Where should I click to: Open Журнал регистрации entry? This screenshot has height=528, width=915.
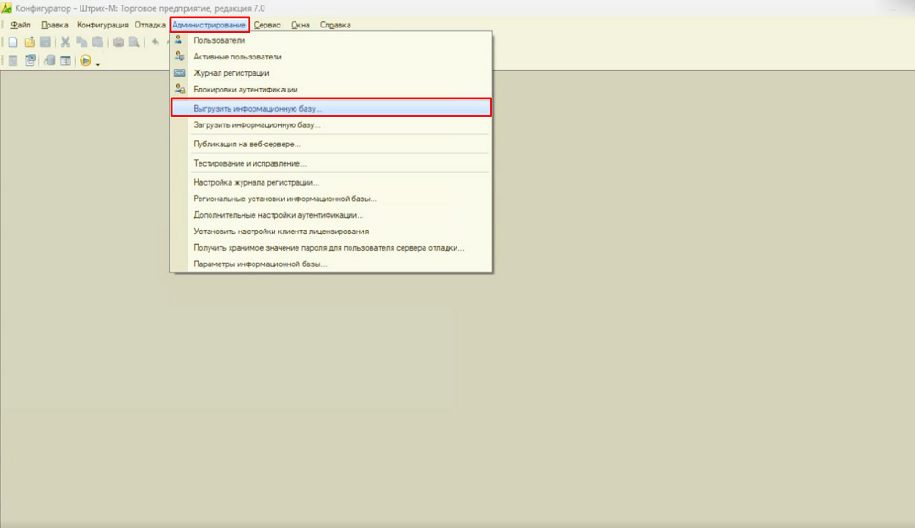coord(331,73)
